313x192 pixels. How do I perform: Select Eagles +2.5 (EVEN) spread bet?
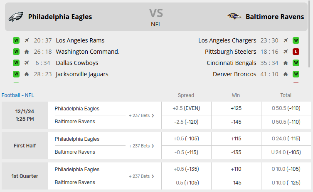(186, 108)
